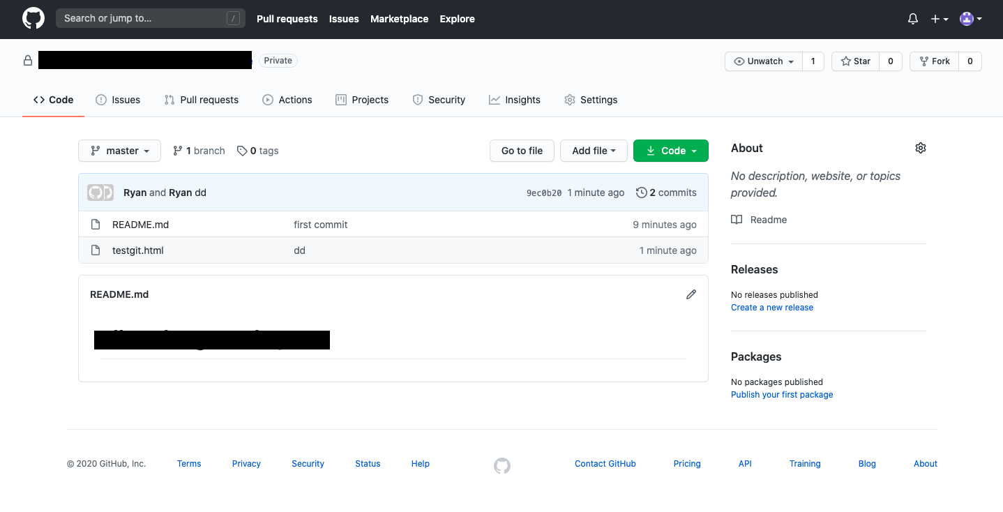The image size is (1003, 512).
Task: Switch to the Projects tab
Action: coord(362,100)
